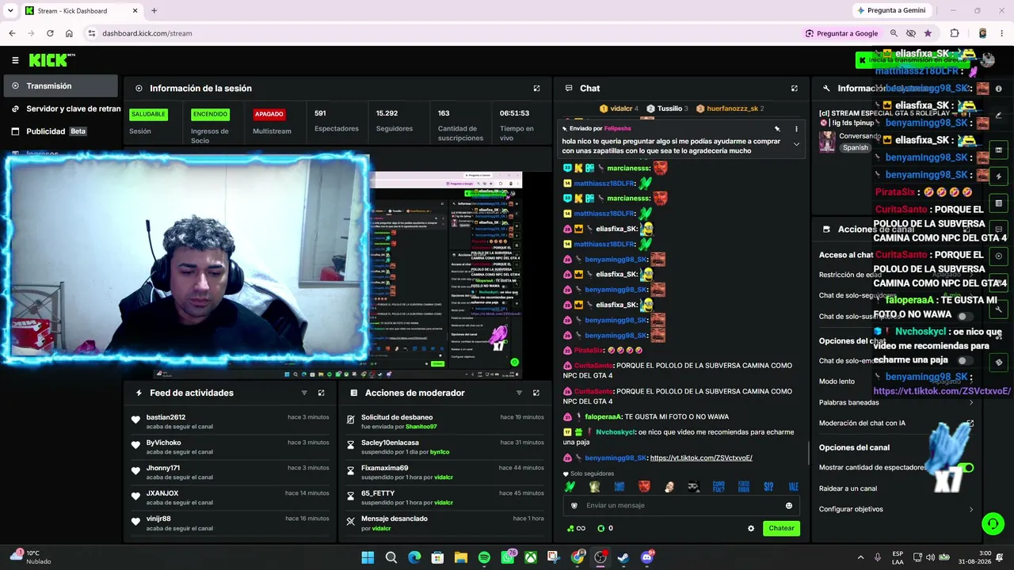This screenshot has width=1014, height=570.
Task: Send the 'COMO FUE?' quick emote
Action: pyautogui.click(x=719, y=487)
